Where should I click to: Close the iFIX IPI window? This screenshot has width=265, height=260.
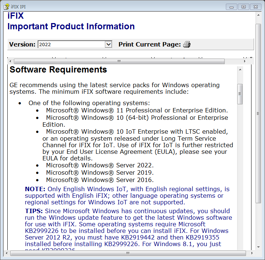pyautogui.click(x=255, y=7)
